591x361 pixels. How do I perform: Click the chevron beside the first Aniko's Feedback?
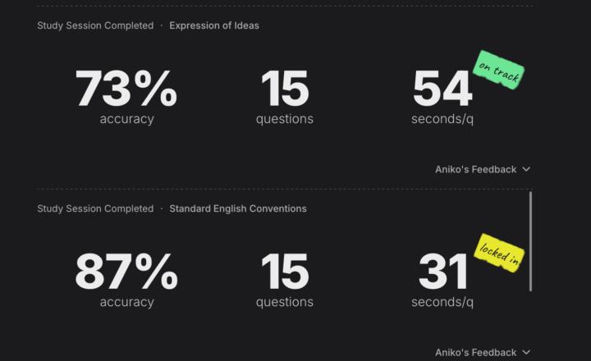pyautogui.click(x=526, y=169)
